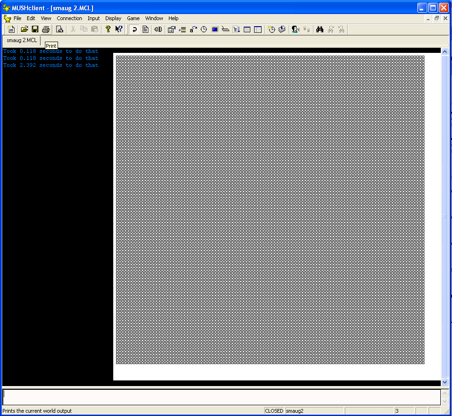Open the File menu
The height and width of the screenshot is (416, 452).
point(17,18)
